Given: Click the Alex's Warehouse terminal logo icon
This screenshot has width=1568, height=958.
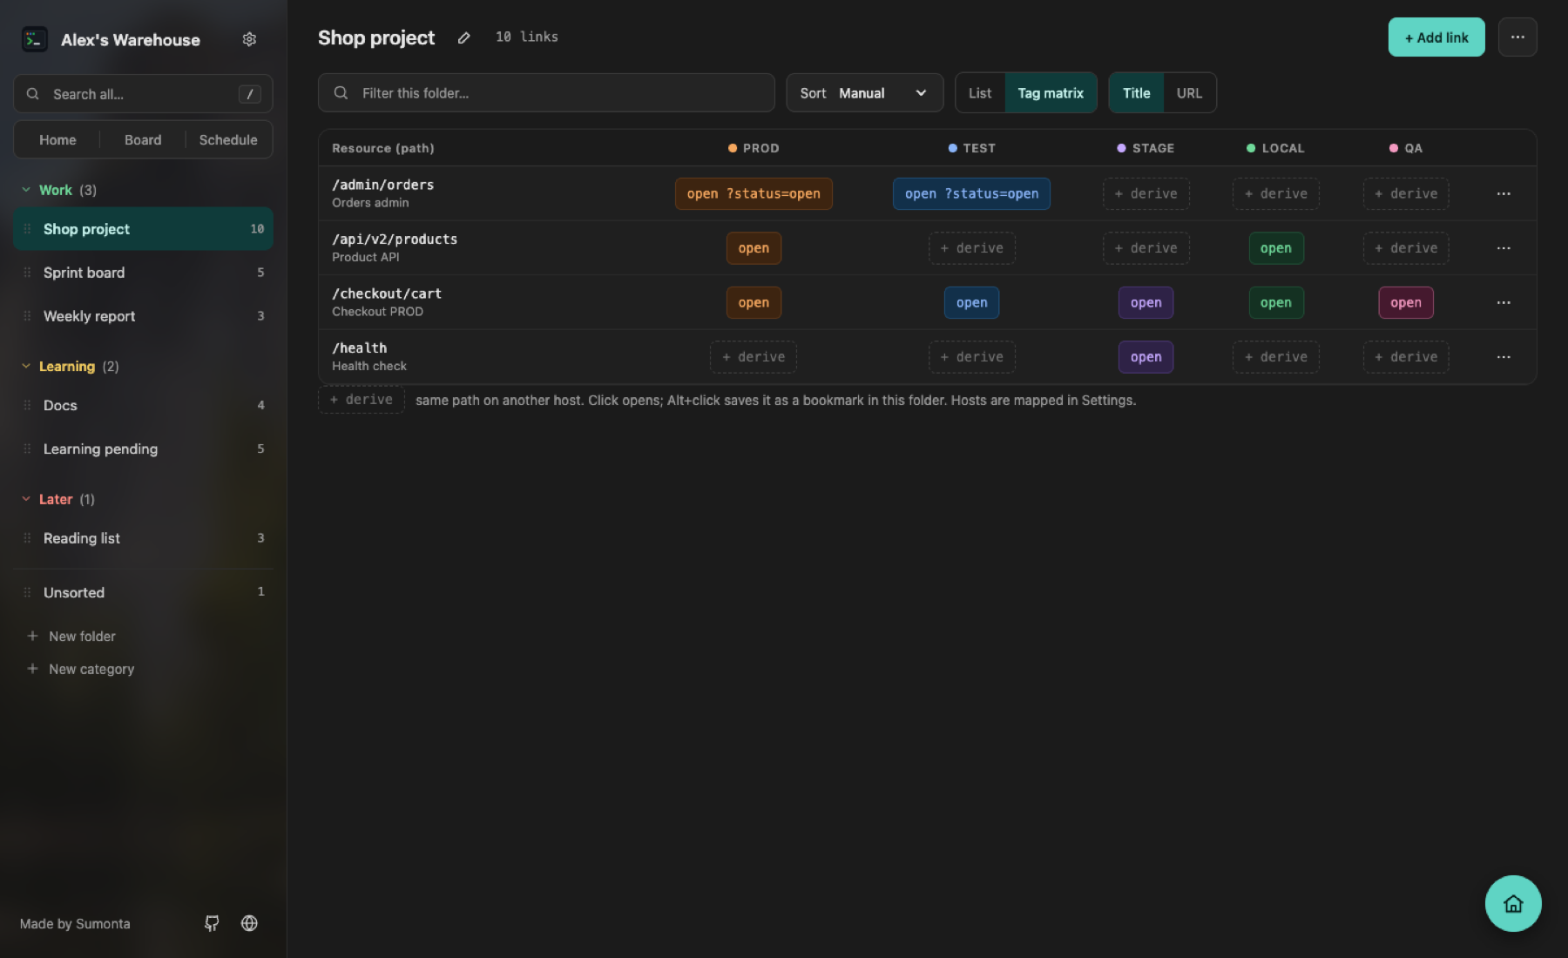Looking at the screenshot, I should [35, 39].
